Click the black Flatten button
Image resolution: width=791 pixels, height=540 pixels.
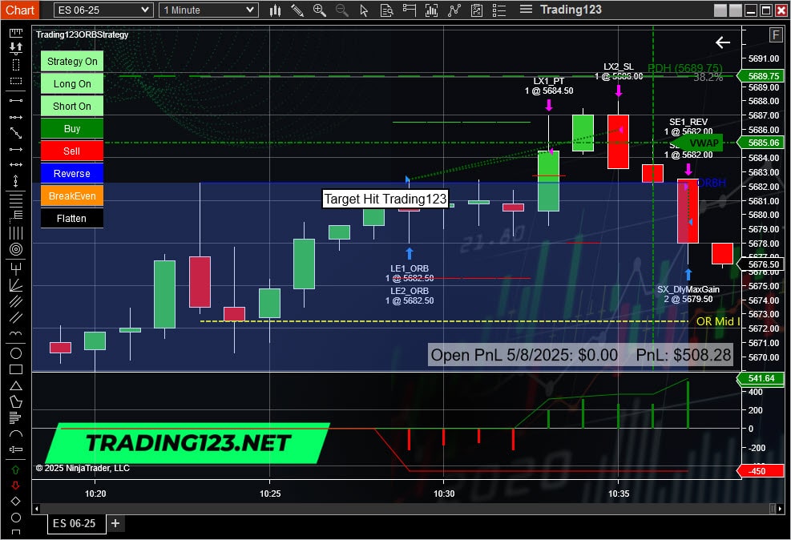click(71, 218)
